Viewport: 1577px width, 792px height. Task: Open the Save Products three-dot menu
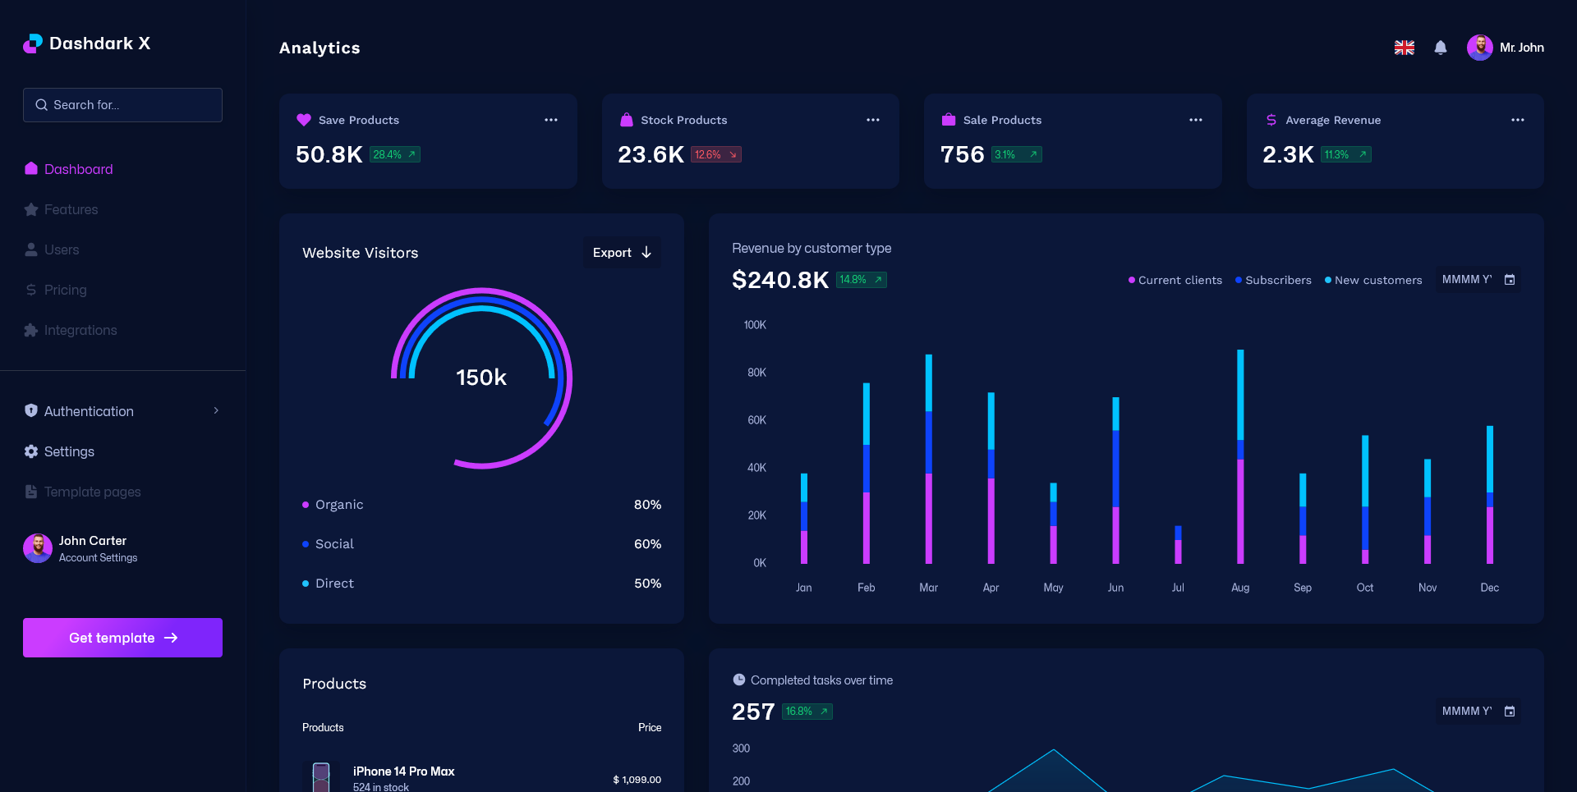(x=550, y=120)
